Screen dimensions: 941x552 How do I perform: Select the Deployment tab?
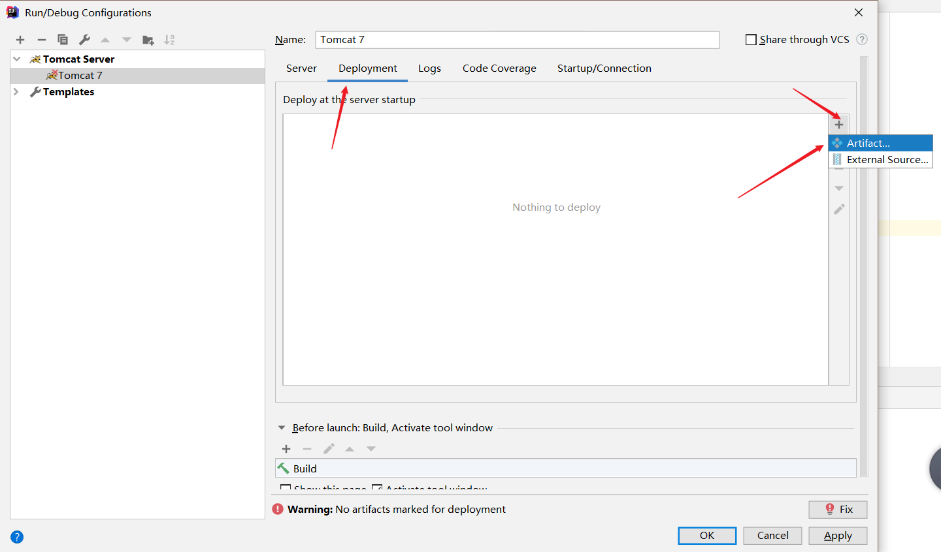tap(368, 69)
